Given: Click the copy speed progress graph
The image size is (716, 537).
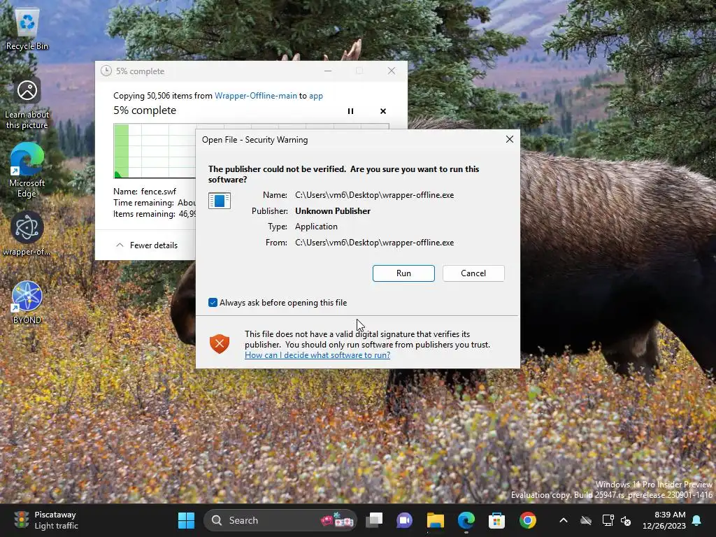Looking at the screenshot, I should point(155,151).
